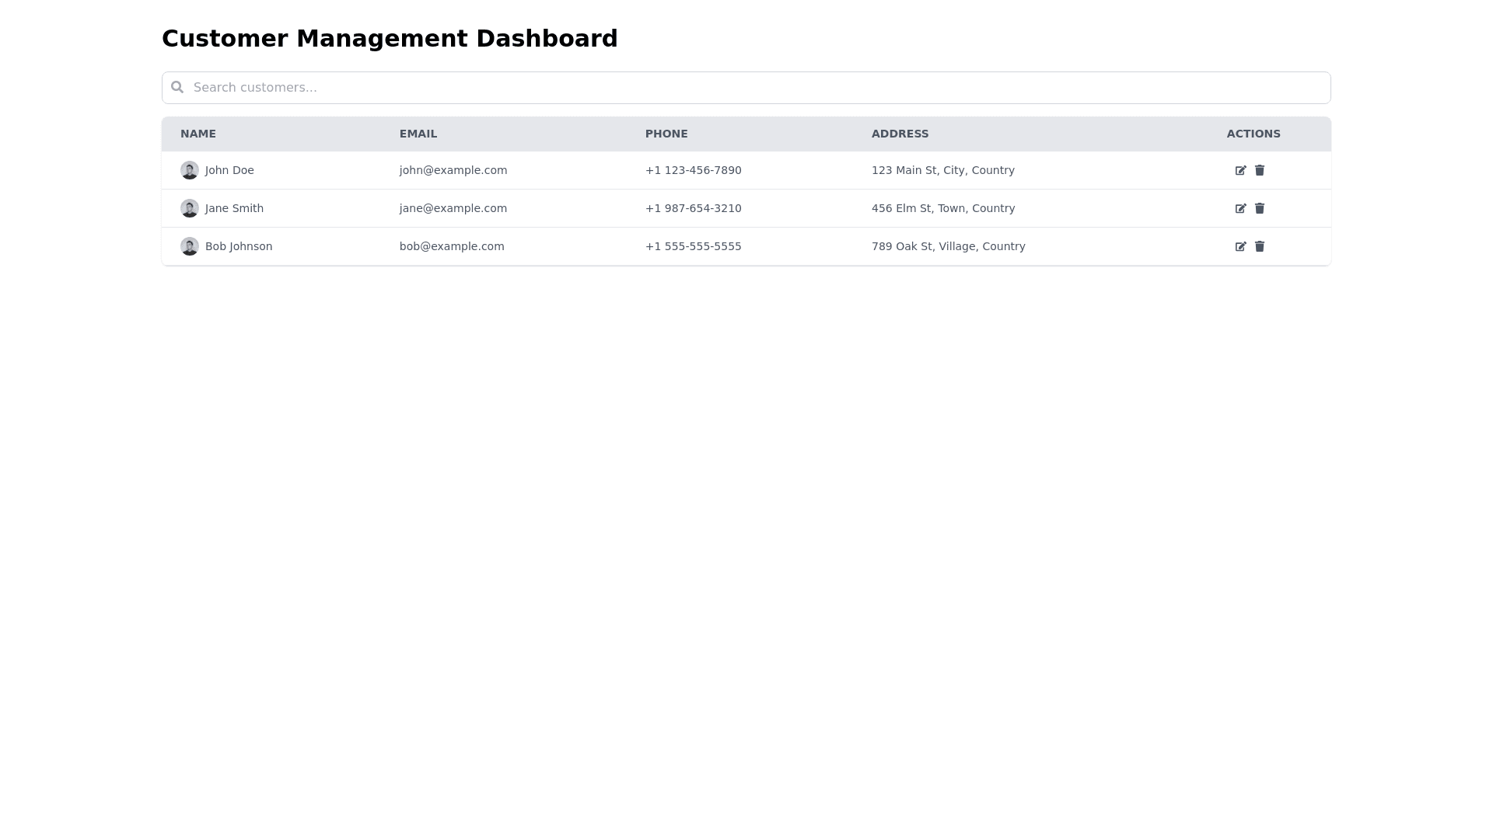Click the Email column header
Viewport: 1493px width, 839px height.
[418, 134]
